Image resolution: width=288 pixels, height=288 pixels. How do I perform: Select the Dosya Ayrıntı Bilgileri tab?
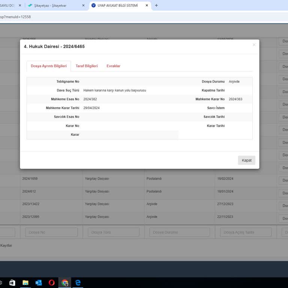coord(49,66)
